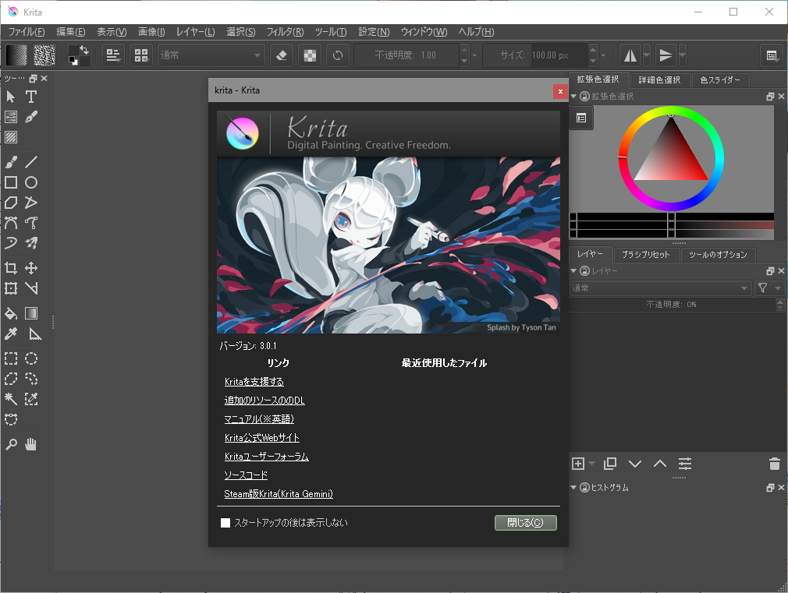The image size is (788, 593).
Task: Select the Text tool in the toolbox
Action: click(x=31, y=97)
